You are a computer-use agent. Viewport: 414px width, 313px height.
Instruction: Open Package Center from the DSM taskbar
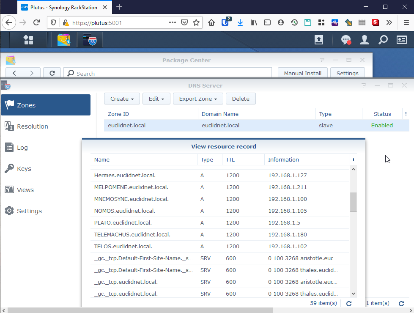click(x=63, y=40)
